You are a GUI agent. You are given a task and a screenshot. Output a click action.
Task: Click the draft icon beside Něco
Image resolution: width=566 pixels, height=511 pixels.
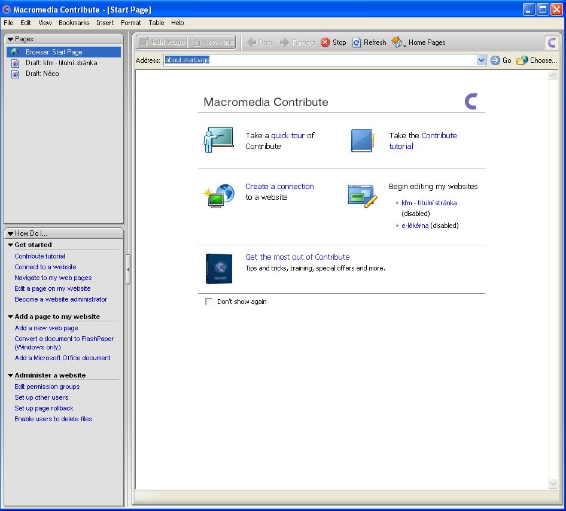[x=15, y=74]
